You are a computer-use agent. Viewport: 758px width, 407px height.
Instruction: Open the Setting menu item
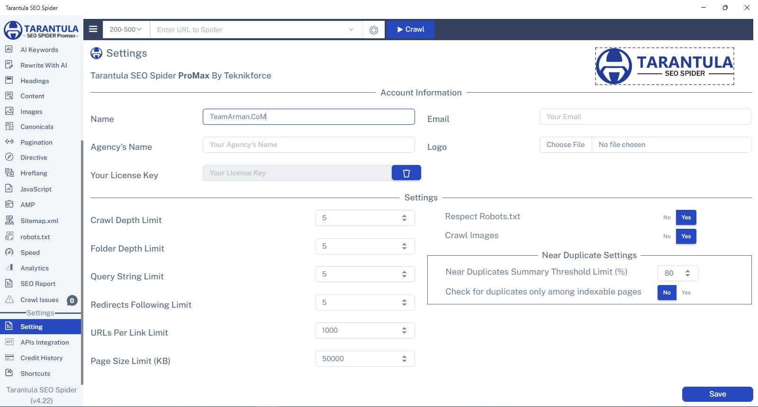pos(41,327)
